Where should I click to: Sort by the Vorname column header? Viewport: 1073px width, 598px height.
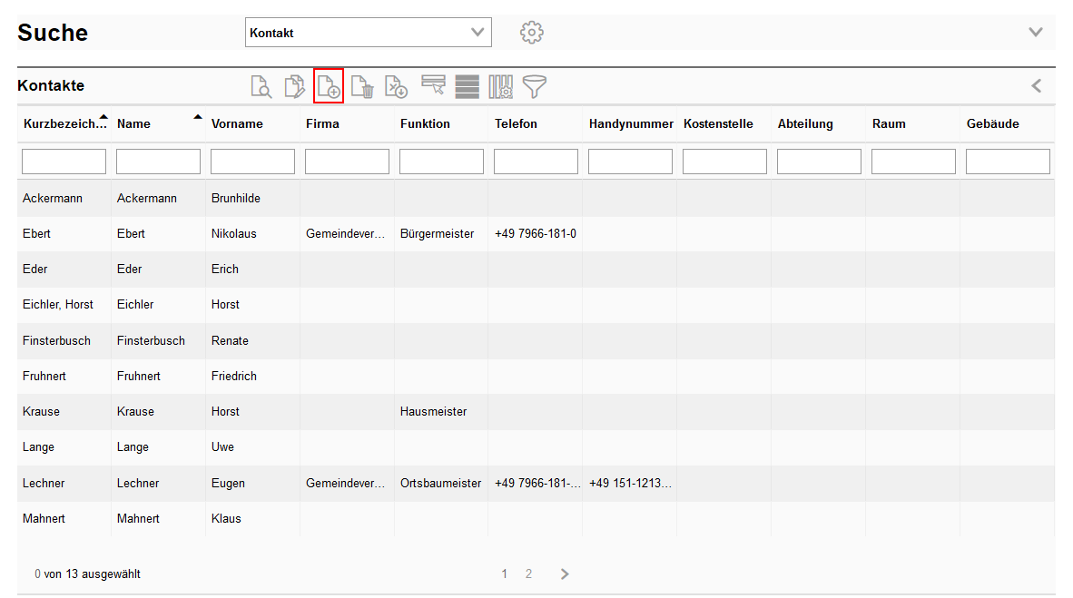click(x=237, y=123)
